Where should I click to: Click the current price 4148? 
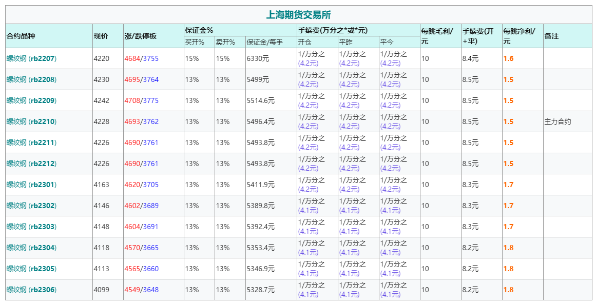pos(102,227)
